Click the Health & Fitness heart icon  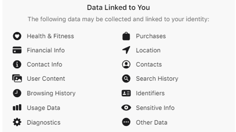(x=17, y=36)
